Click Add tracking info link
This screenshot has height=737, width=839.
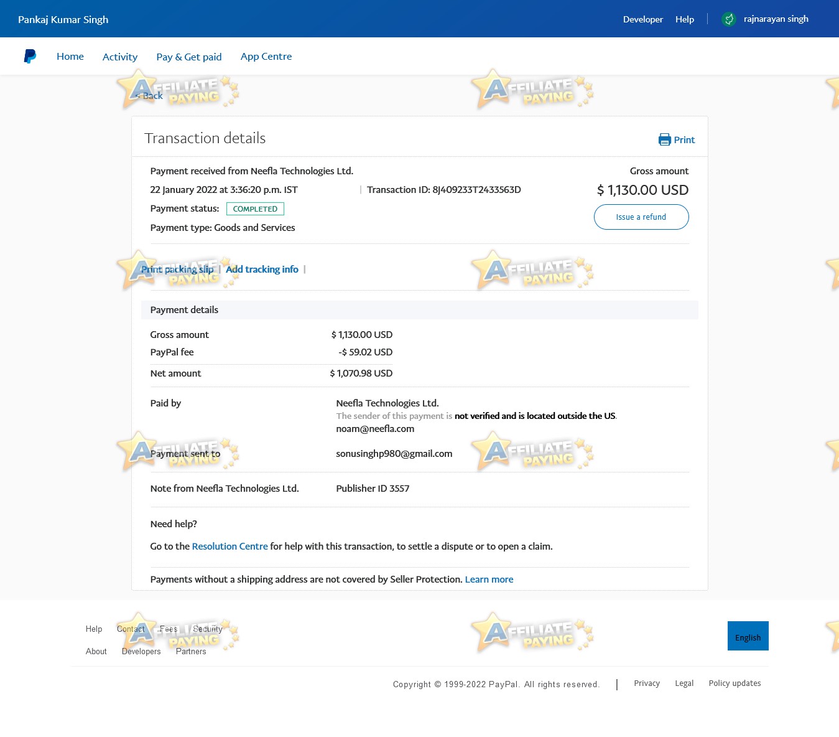click(x=262, y=270)
